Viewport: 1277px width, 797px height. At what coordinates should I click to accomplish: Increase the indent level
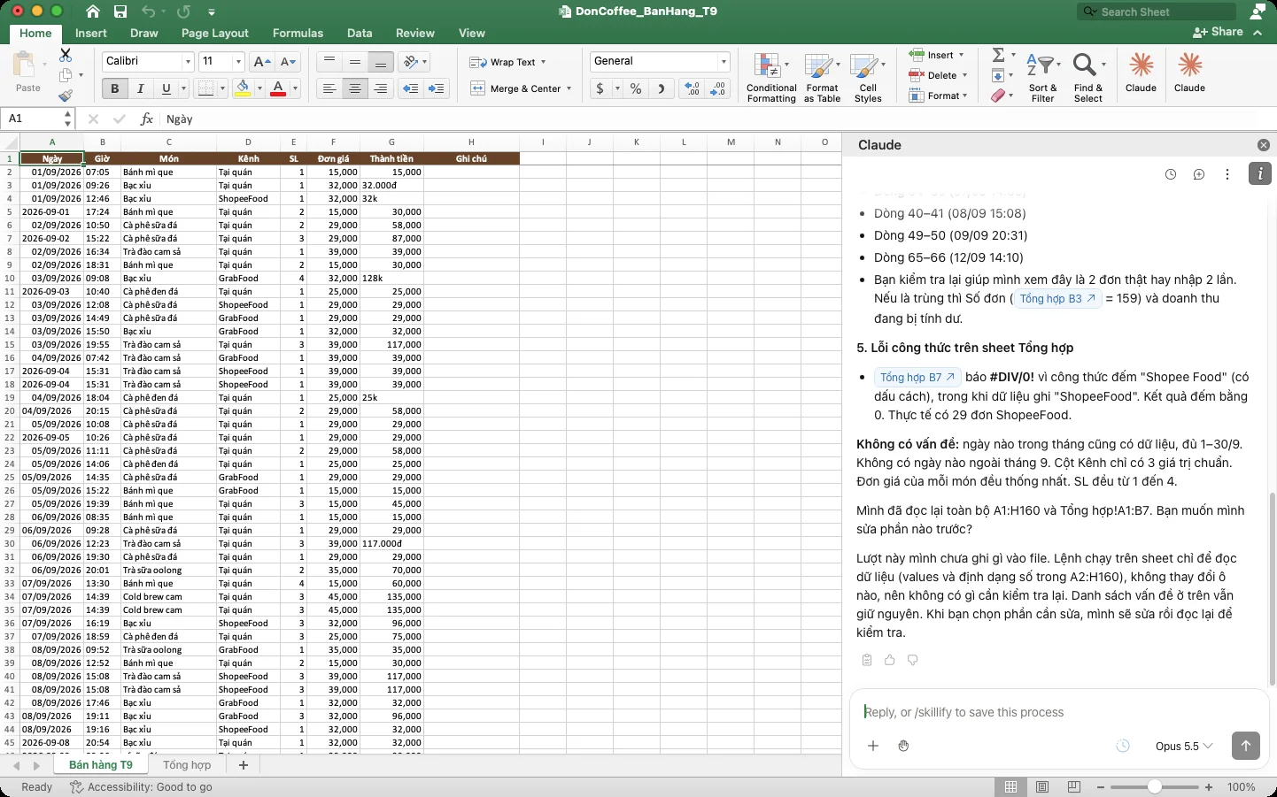[437, 88]
